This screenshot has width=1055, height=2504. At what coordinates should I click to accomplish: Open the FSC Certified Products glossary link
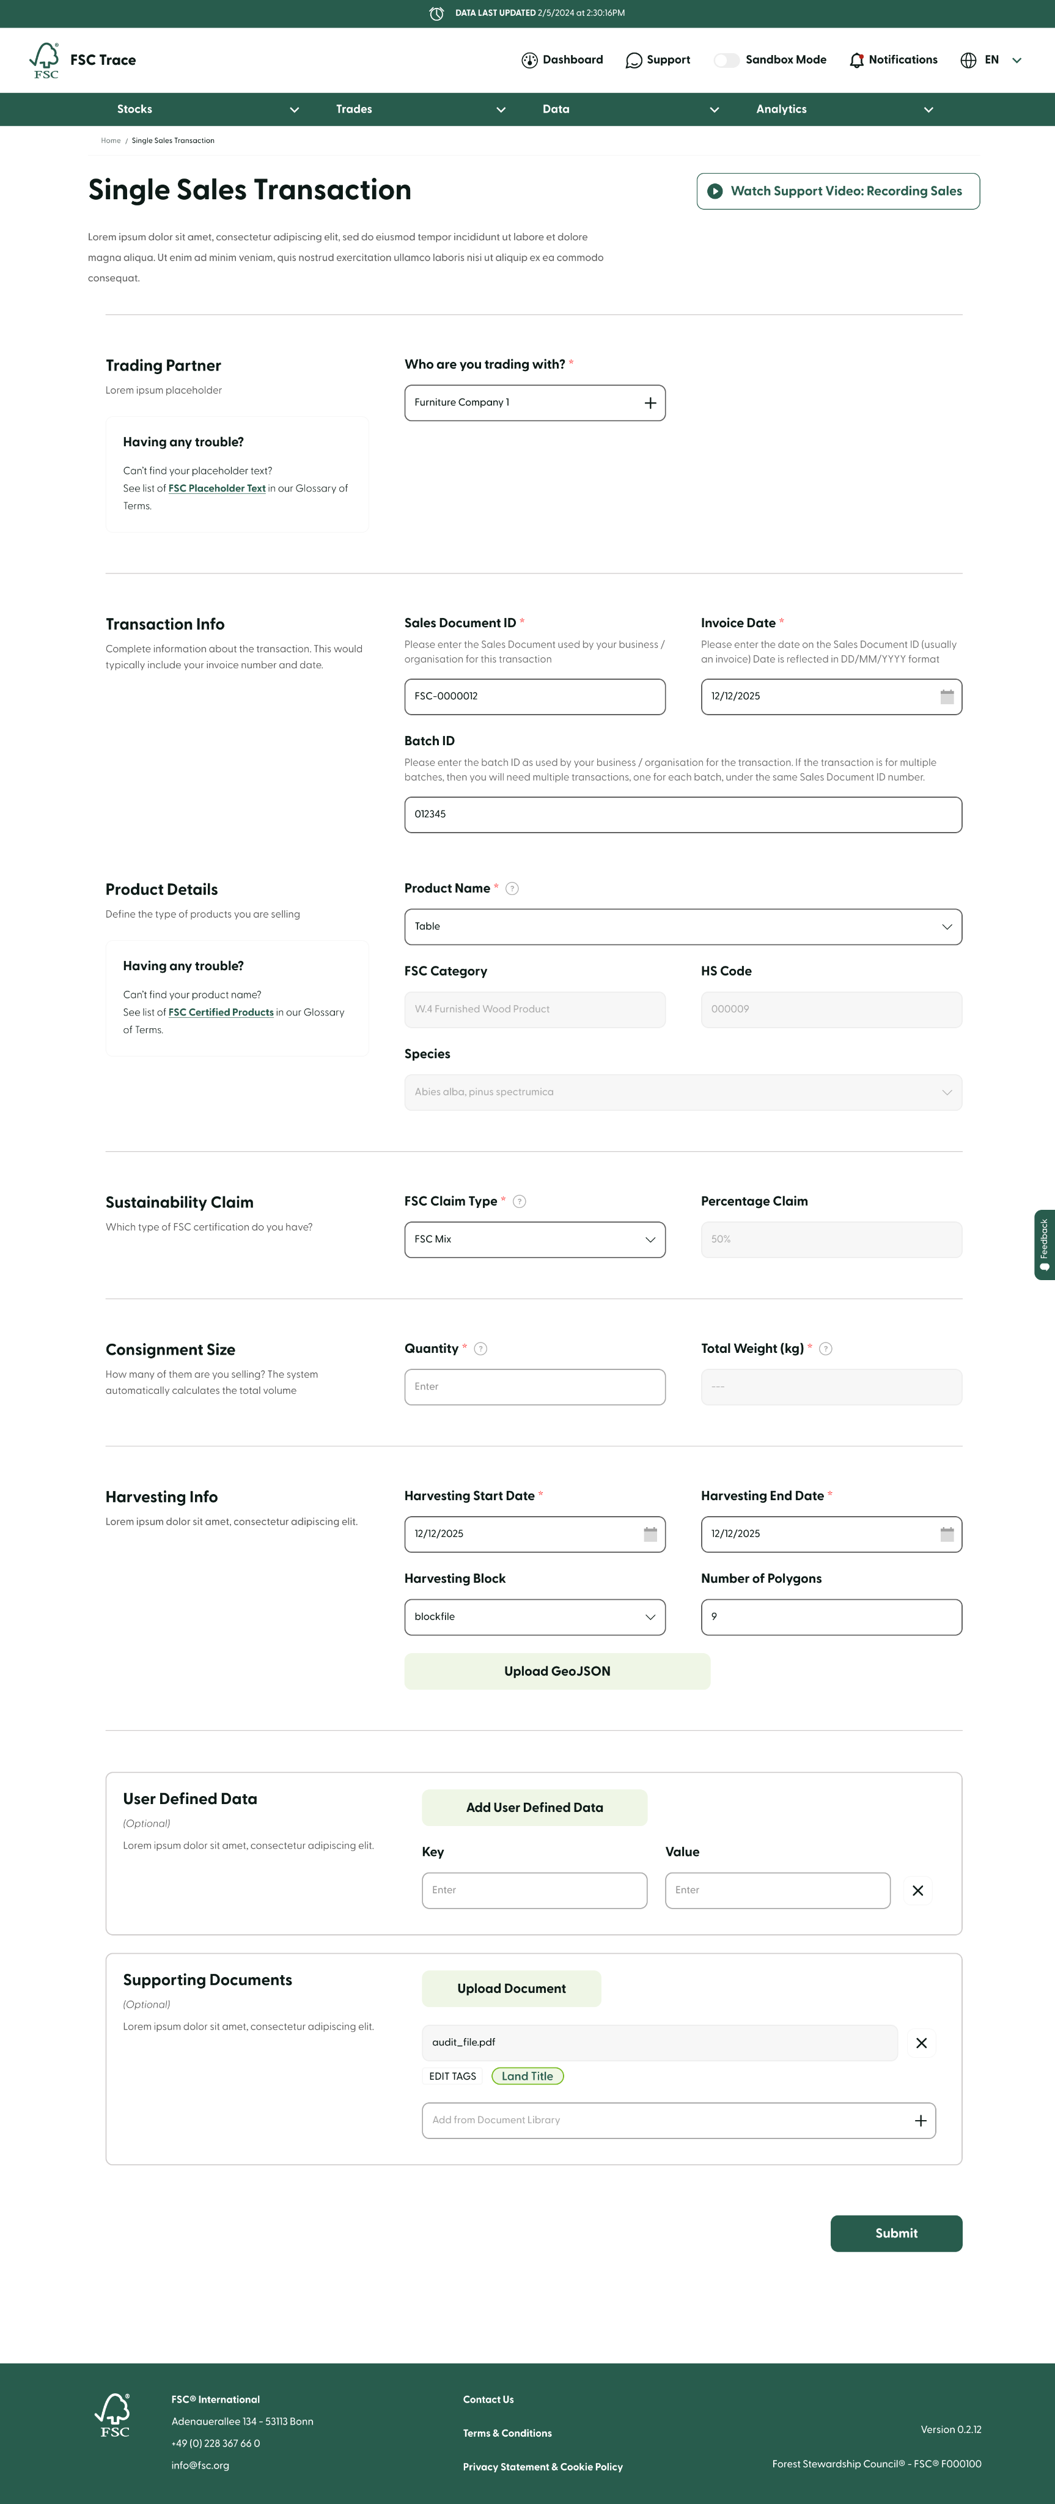click(221, 1013)
